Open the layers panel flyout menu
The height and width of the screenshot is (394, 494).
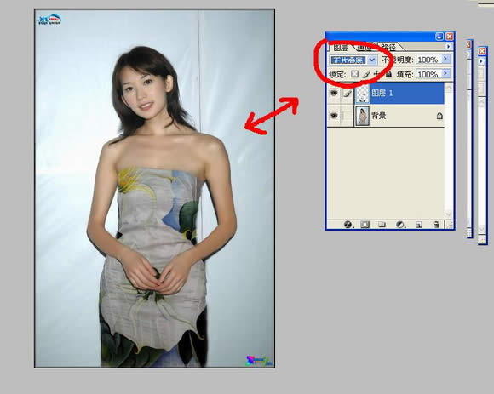(x=448, y=47)
